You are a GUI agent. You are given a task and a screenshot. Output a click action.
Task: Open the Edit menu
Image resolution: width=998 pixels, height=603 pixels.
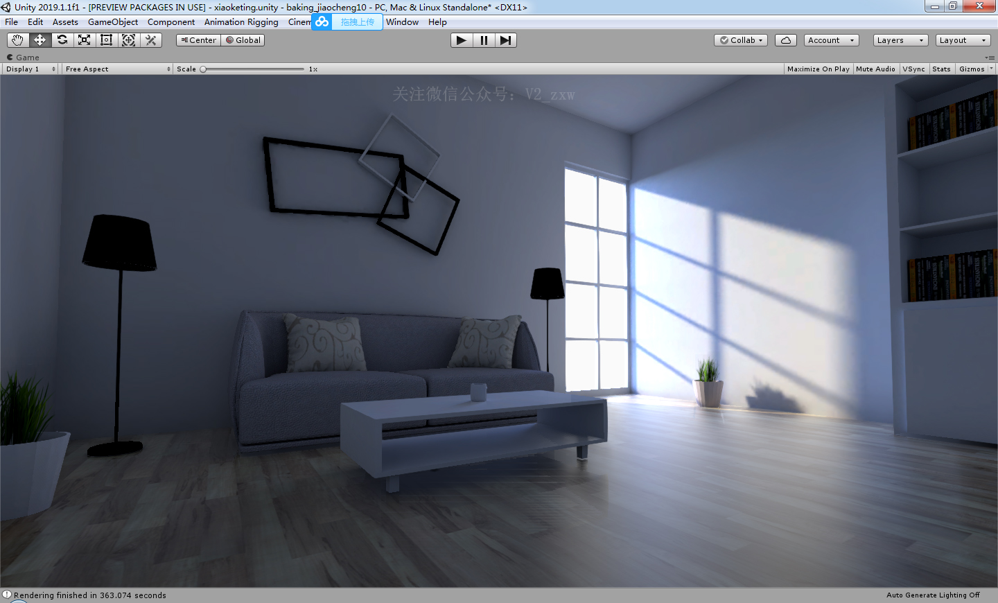click(x=35, y=22)
